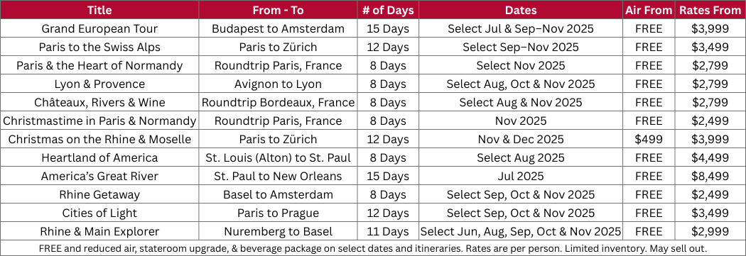Click the $499 air fare cell
The height and width of the screenshot is (256, 746).
point(649,139)
